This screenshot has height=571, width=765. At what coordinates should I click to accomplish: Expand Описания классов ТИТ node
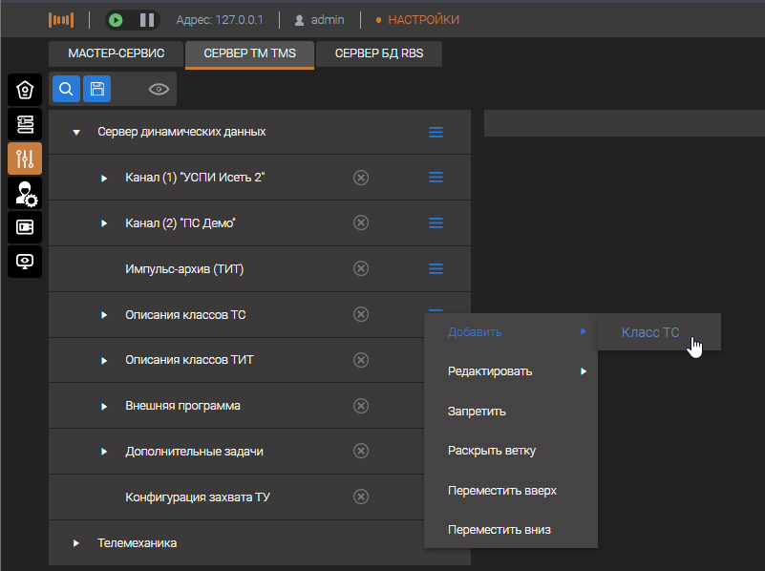pos(104,360)
